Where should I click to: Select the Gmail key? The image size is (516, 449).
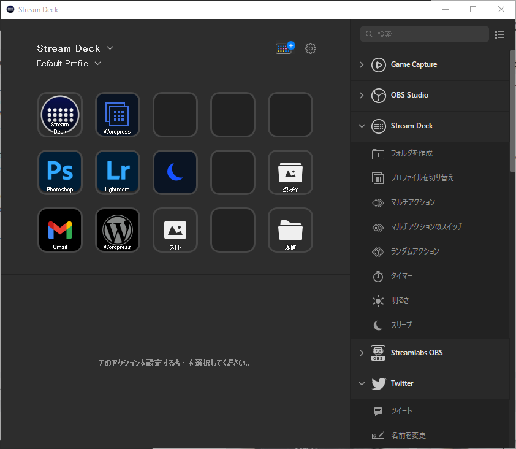point(60,230)
